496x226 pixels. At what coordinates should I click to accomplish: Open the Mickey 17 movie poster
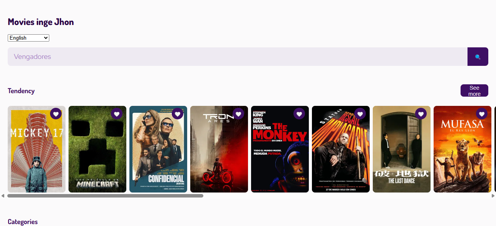pos(37,149)
